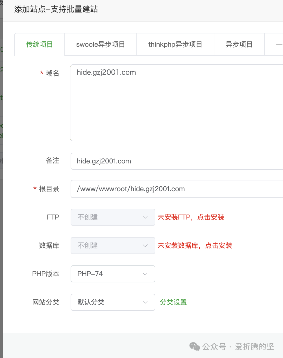Click the 数据库 dropdown chevron arrow
Screen dimensions: 283x358
[x=145, y=246]
